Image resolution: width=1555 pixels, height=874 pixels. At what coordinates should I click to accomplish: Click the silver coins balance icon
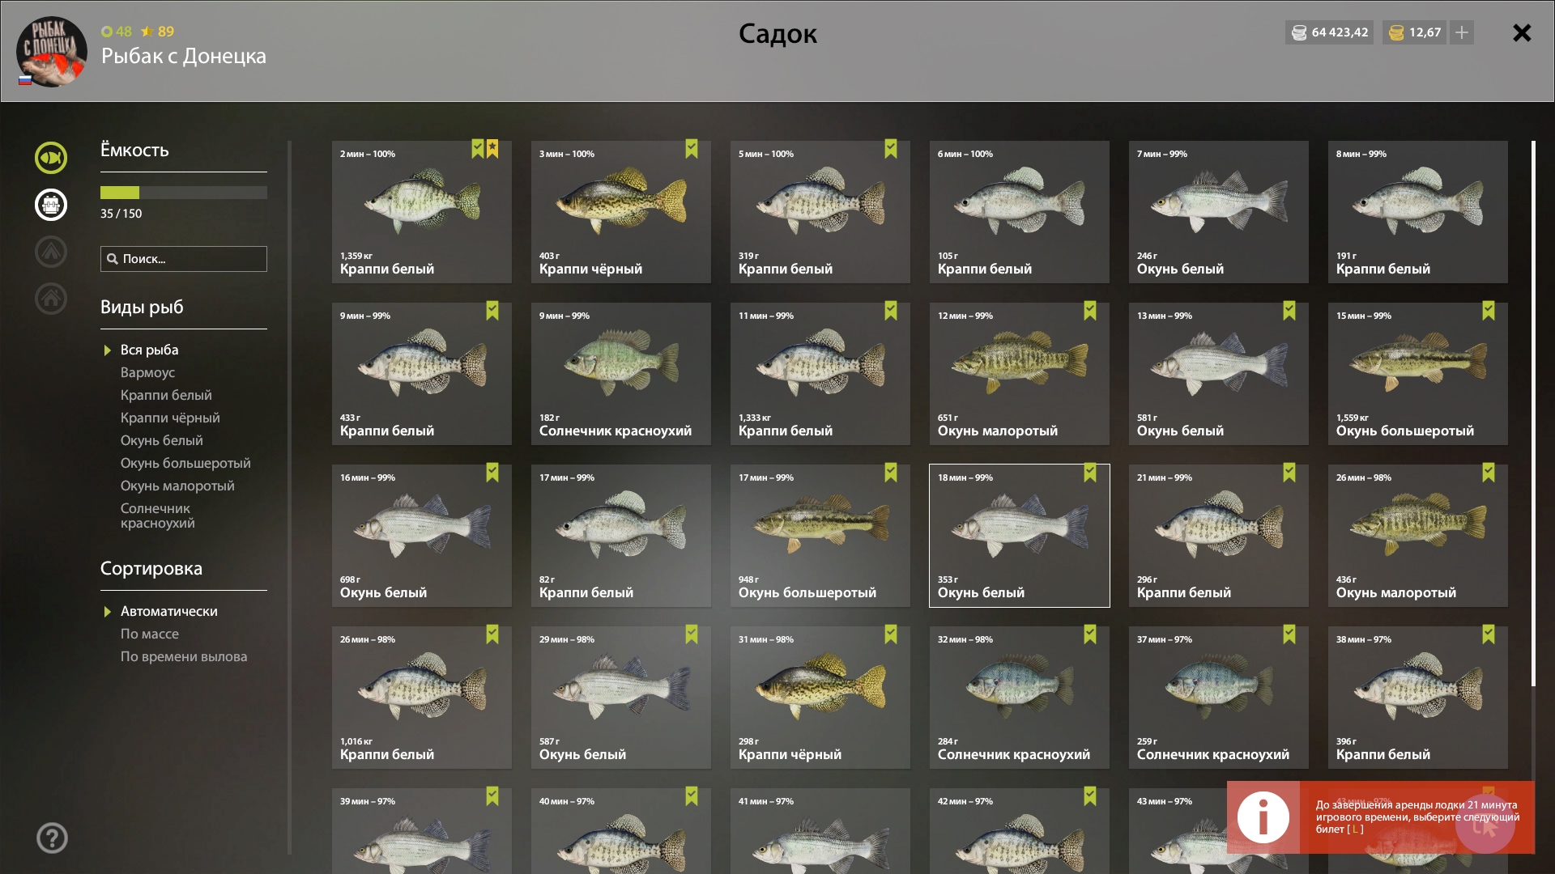tap(1299, 32)
